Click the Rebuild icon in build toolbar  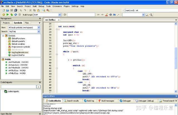tap(16, 15)
